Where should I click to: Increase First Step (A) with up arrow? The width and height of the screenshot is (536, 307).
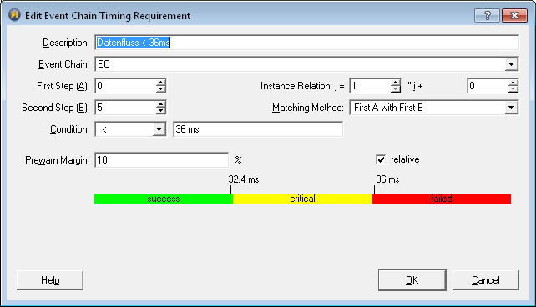(x=161, y=83)
